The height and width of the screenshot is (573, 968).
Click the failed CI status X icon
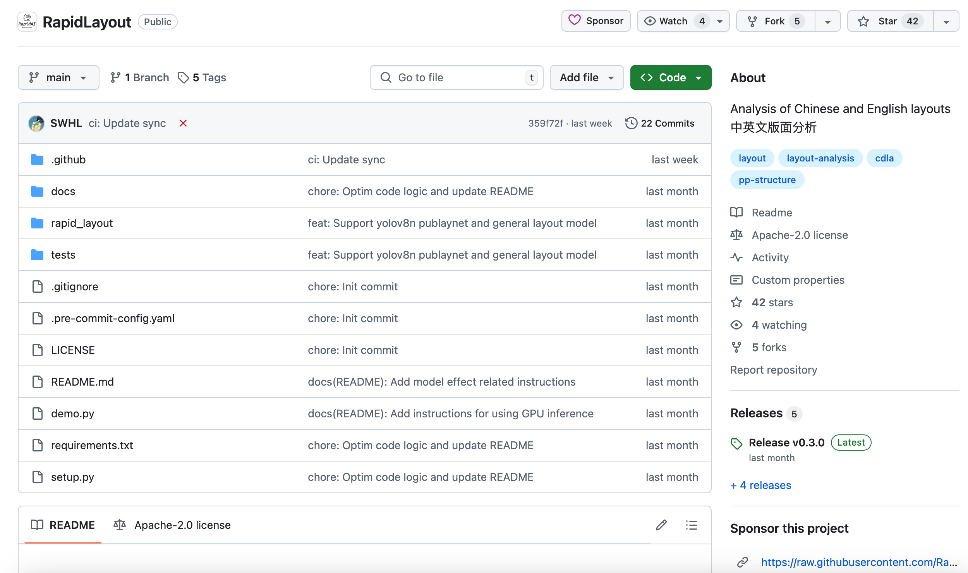(183, 124)
